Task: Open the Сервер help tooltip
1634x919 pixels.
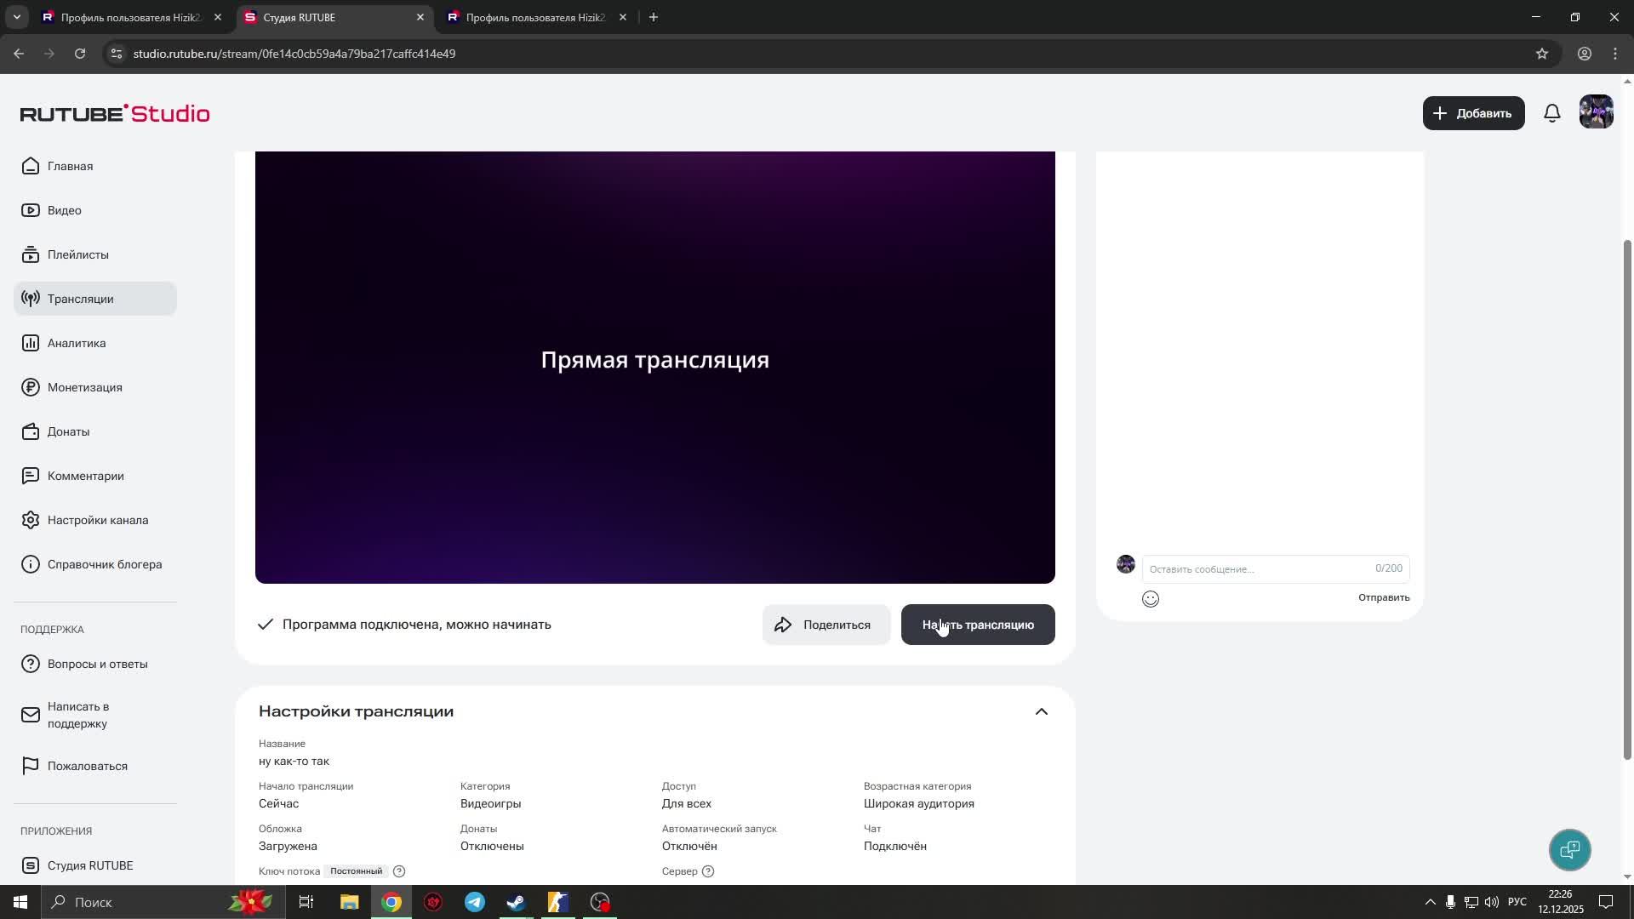Action: coord(709,871)
